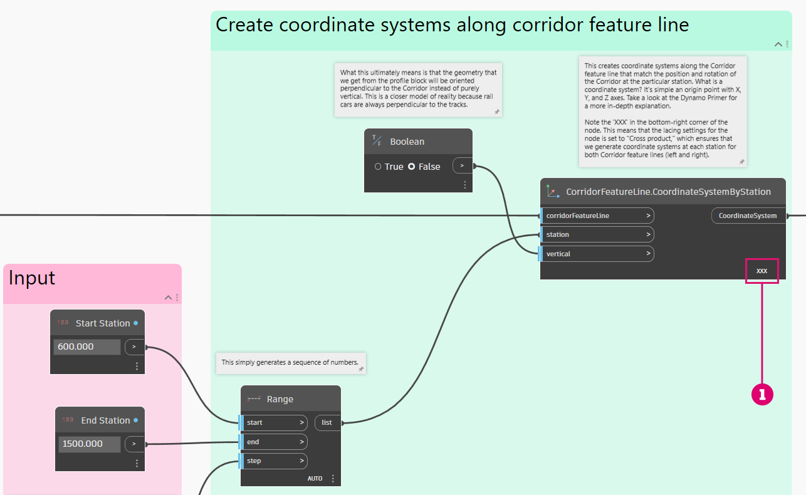Select the False radio option in Boolean node

412,167
